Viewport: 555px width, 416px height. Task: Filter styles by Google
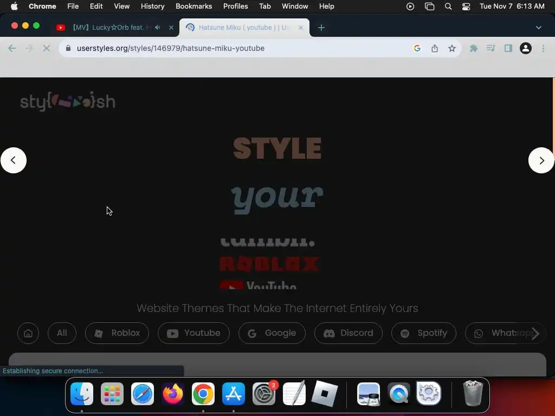pyautogui.click(x=272, y=333)
